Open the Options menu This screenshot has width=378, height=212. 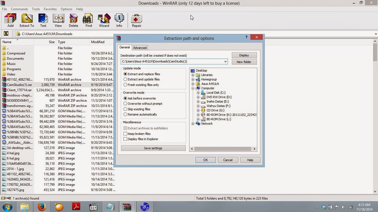[x=66, y=9]
